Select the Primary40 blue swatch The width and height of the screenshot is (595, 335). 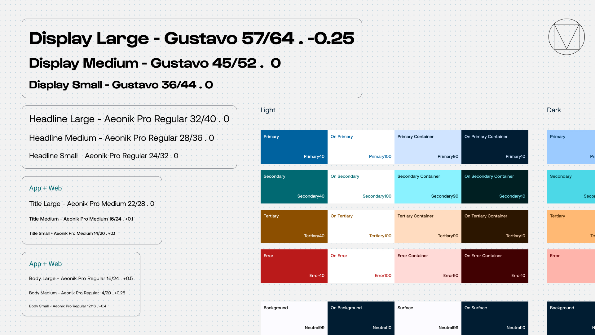pos(294,147)
